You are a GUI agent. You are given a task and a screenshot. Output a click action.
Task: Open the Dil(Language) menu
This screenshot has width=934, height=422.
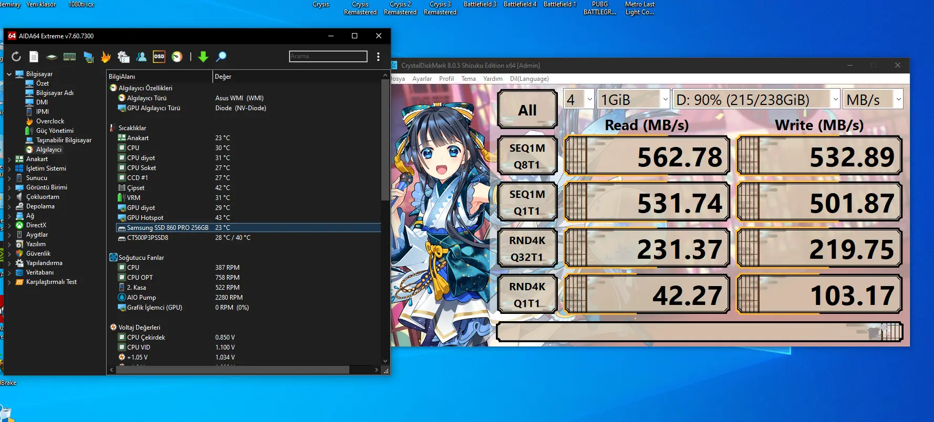click(x=530, y=79)
